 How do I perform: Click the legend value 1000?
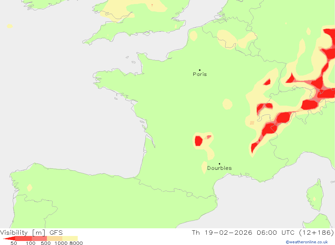(61, 243)
